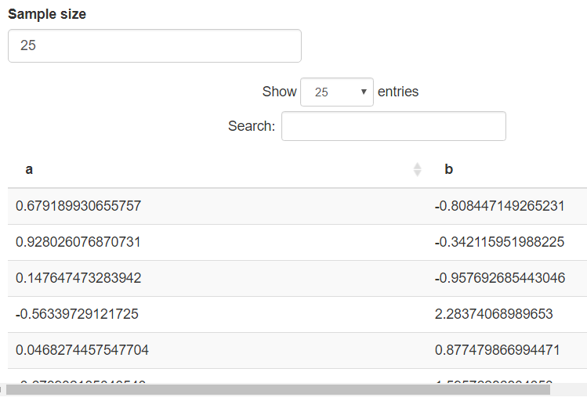Click the sort arrows icon for column a
Viewport: 587px width, 401px height.
point(417,169)
